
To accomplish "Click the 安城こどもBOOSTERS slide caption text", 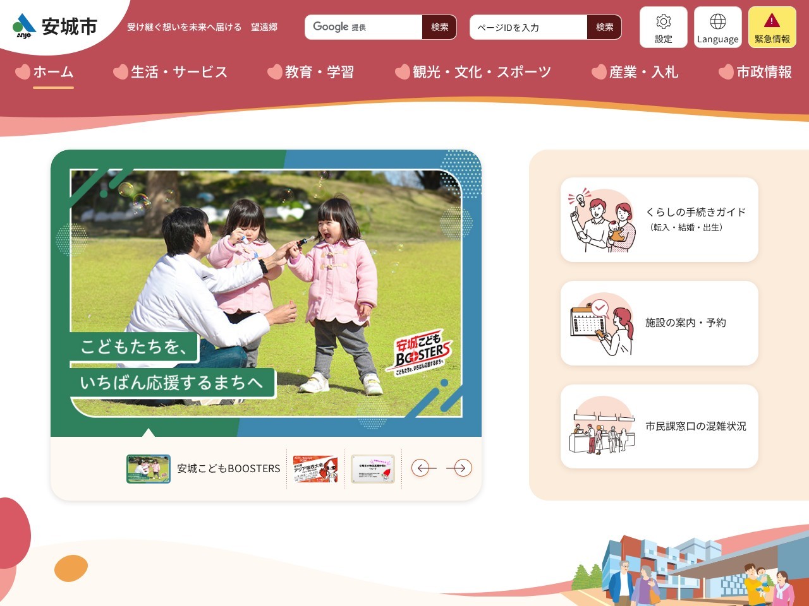I will (x=229, y=468).
